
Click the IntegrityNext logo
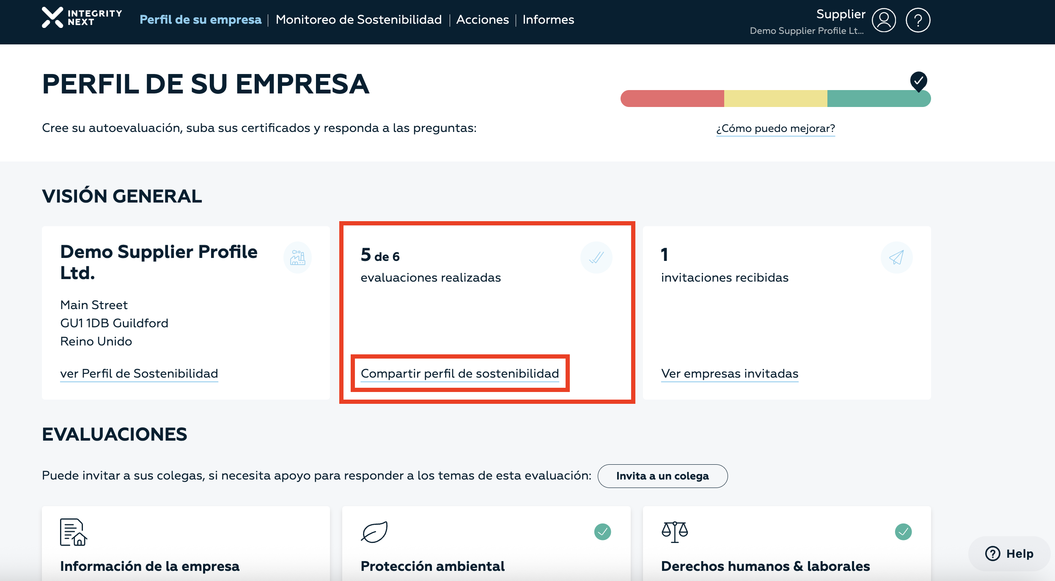(x=82, y=18)
